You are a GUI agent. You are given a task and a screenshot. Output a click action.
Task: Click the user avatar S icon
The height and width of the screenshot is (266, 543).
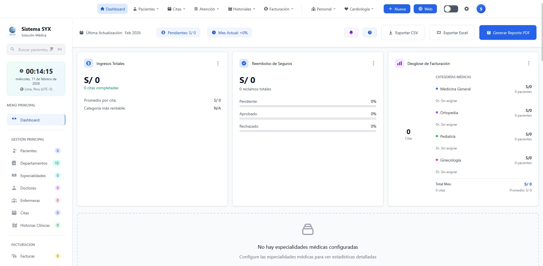481,9
